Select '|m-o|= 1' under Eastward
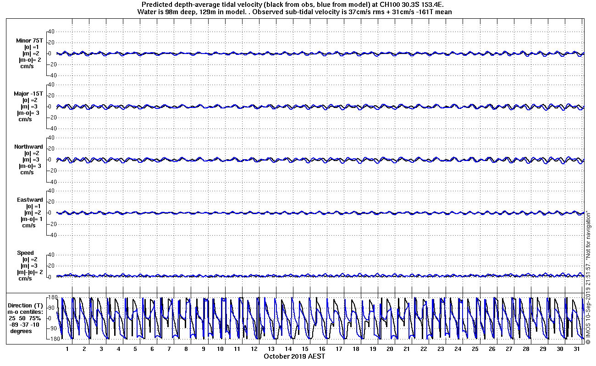This screenshot has height=366, width=596. 32,219
